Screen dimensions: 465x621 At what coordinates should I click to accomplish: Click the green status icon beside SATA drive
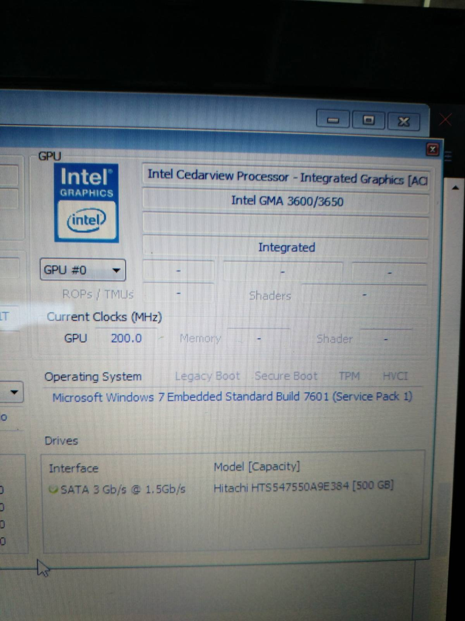(x=53, y=489)
